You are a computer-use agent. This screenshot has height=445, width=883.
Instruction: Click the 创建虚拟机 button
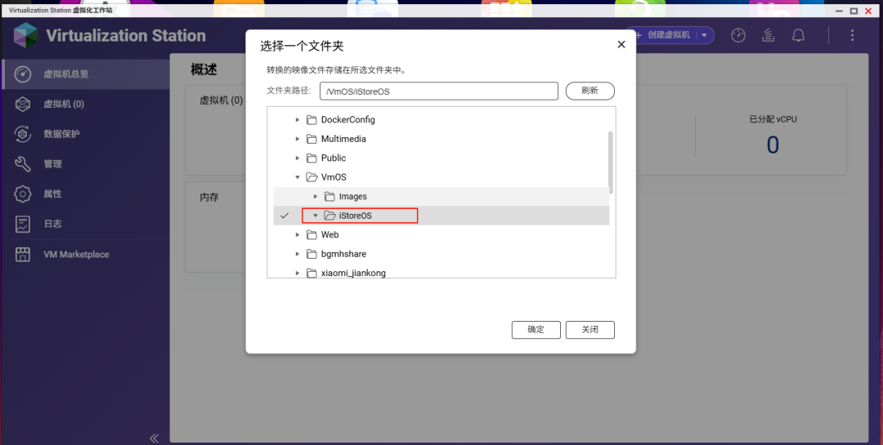669,35
